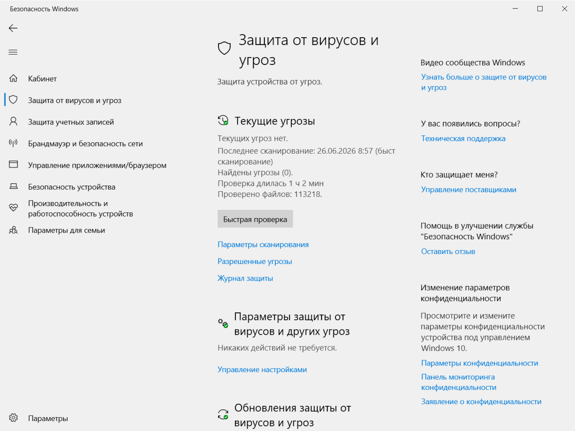Open Разрешенные угрозы link
This screenshot has width=575, height=431.
255,261
